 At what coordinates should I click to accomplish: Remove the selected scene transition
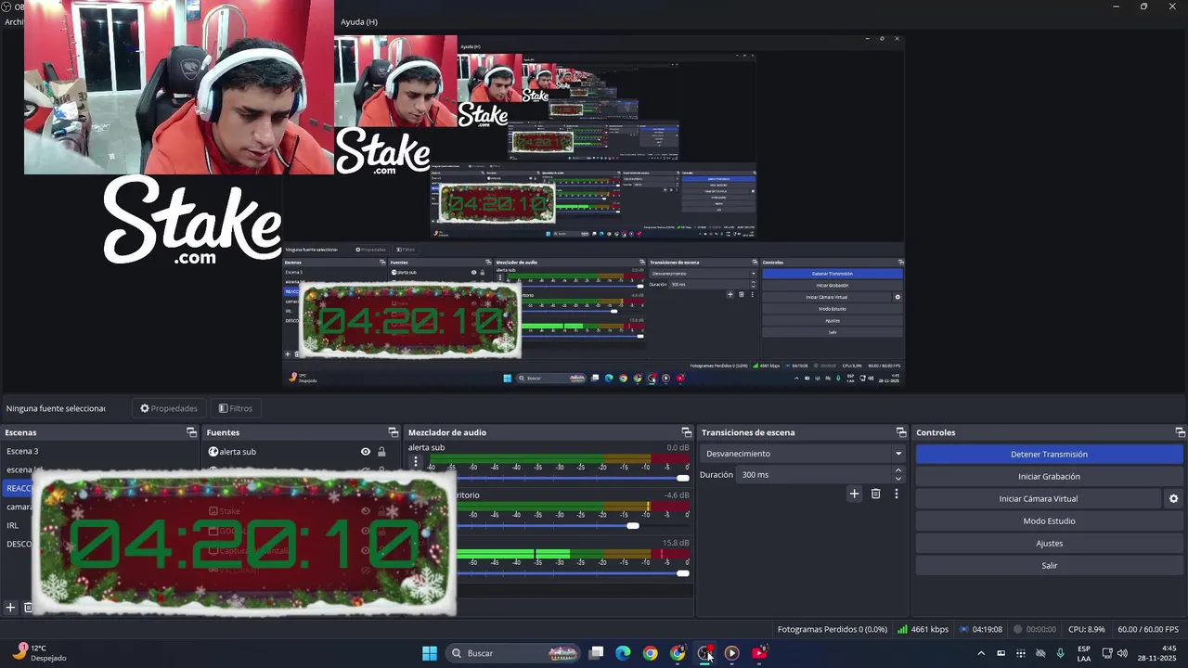coord(875,494)
